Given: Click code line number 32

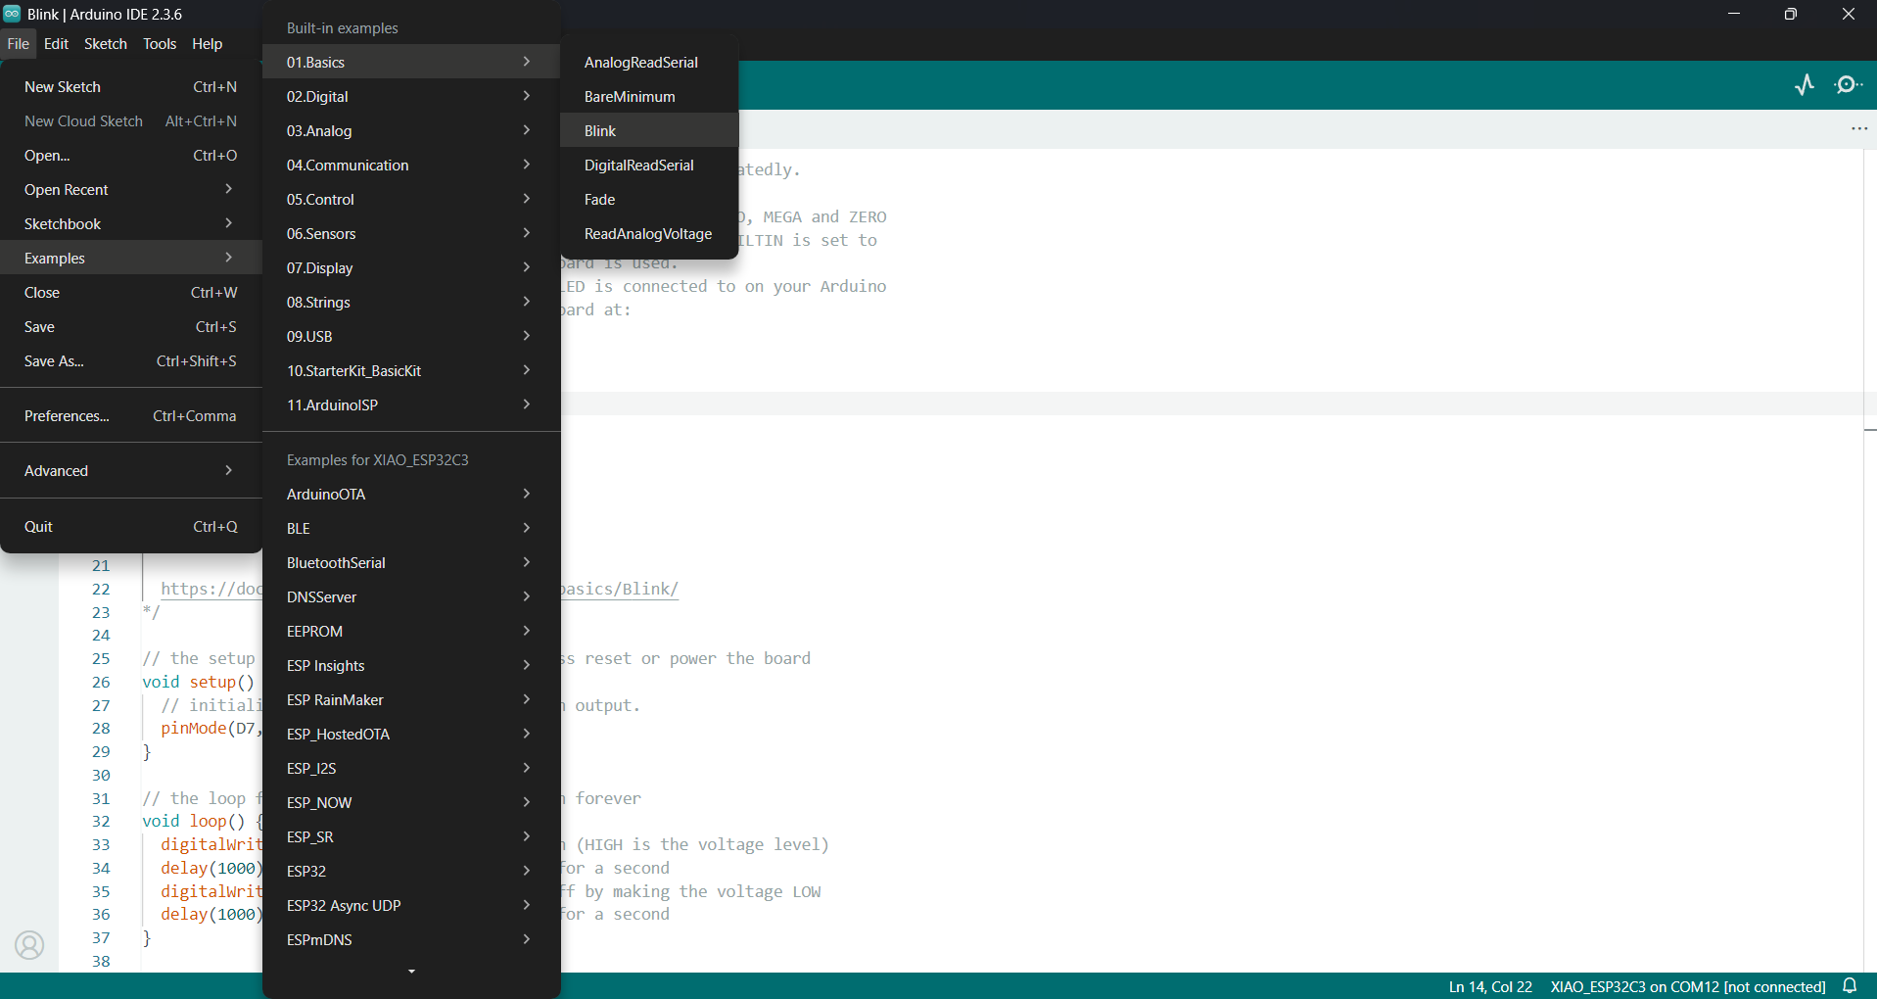Looking at the screenshot, I should [101, 822].
